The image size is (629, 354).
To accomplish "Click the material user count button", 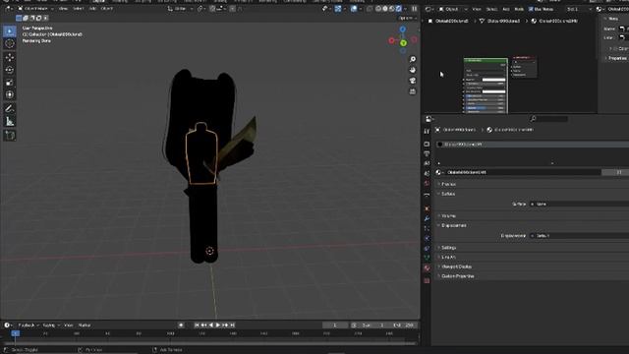I will 618,172.
